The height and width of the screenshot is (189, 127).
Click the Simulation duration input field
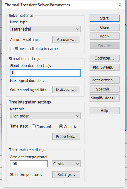pos(45,73)
